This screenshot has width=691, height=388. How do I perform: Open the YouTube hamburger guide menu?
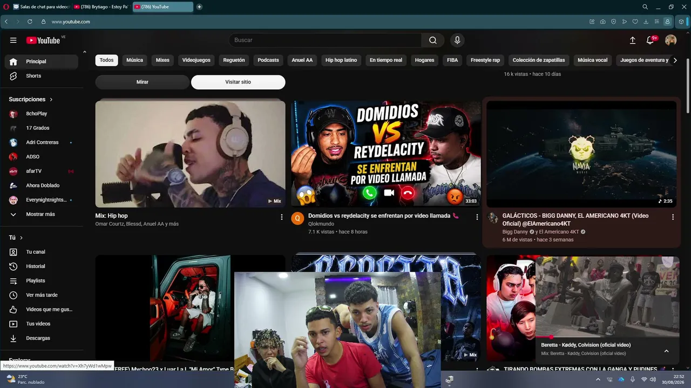[13, 40]
